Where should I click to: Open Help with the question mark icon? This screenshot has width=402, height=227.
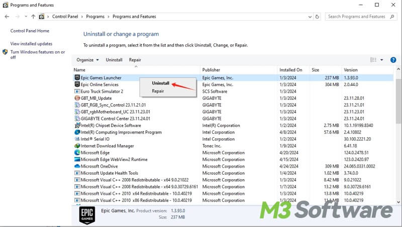pos(393,60)
